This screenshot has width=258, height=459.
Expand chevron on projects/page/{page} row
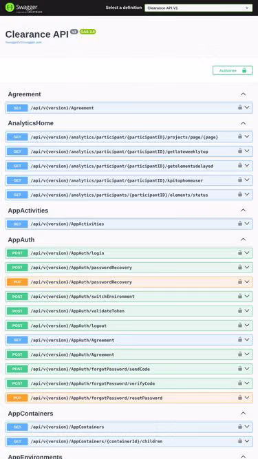click(x=247, y=136)
